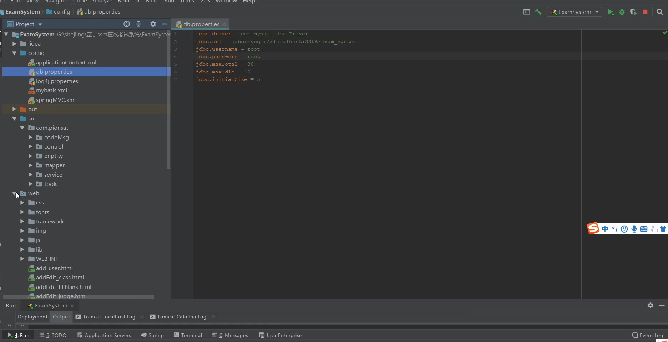
Task: Collapse the web folder
Action: click(14, 193)
